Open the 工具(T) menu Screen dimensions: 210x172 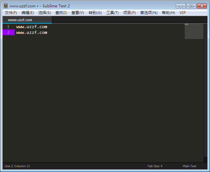coord(112,13)
